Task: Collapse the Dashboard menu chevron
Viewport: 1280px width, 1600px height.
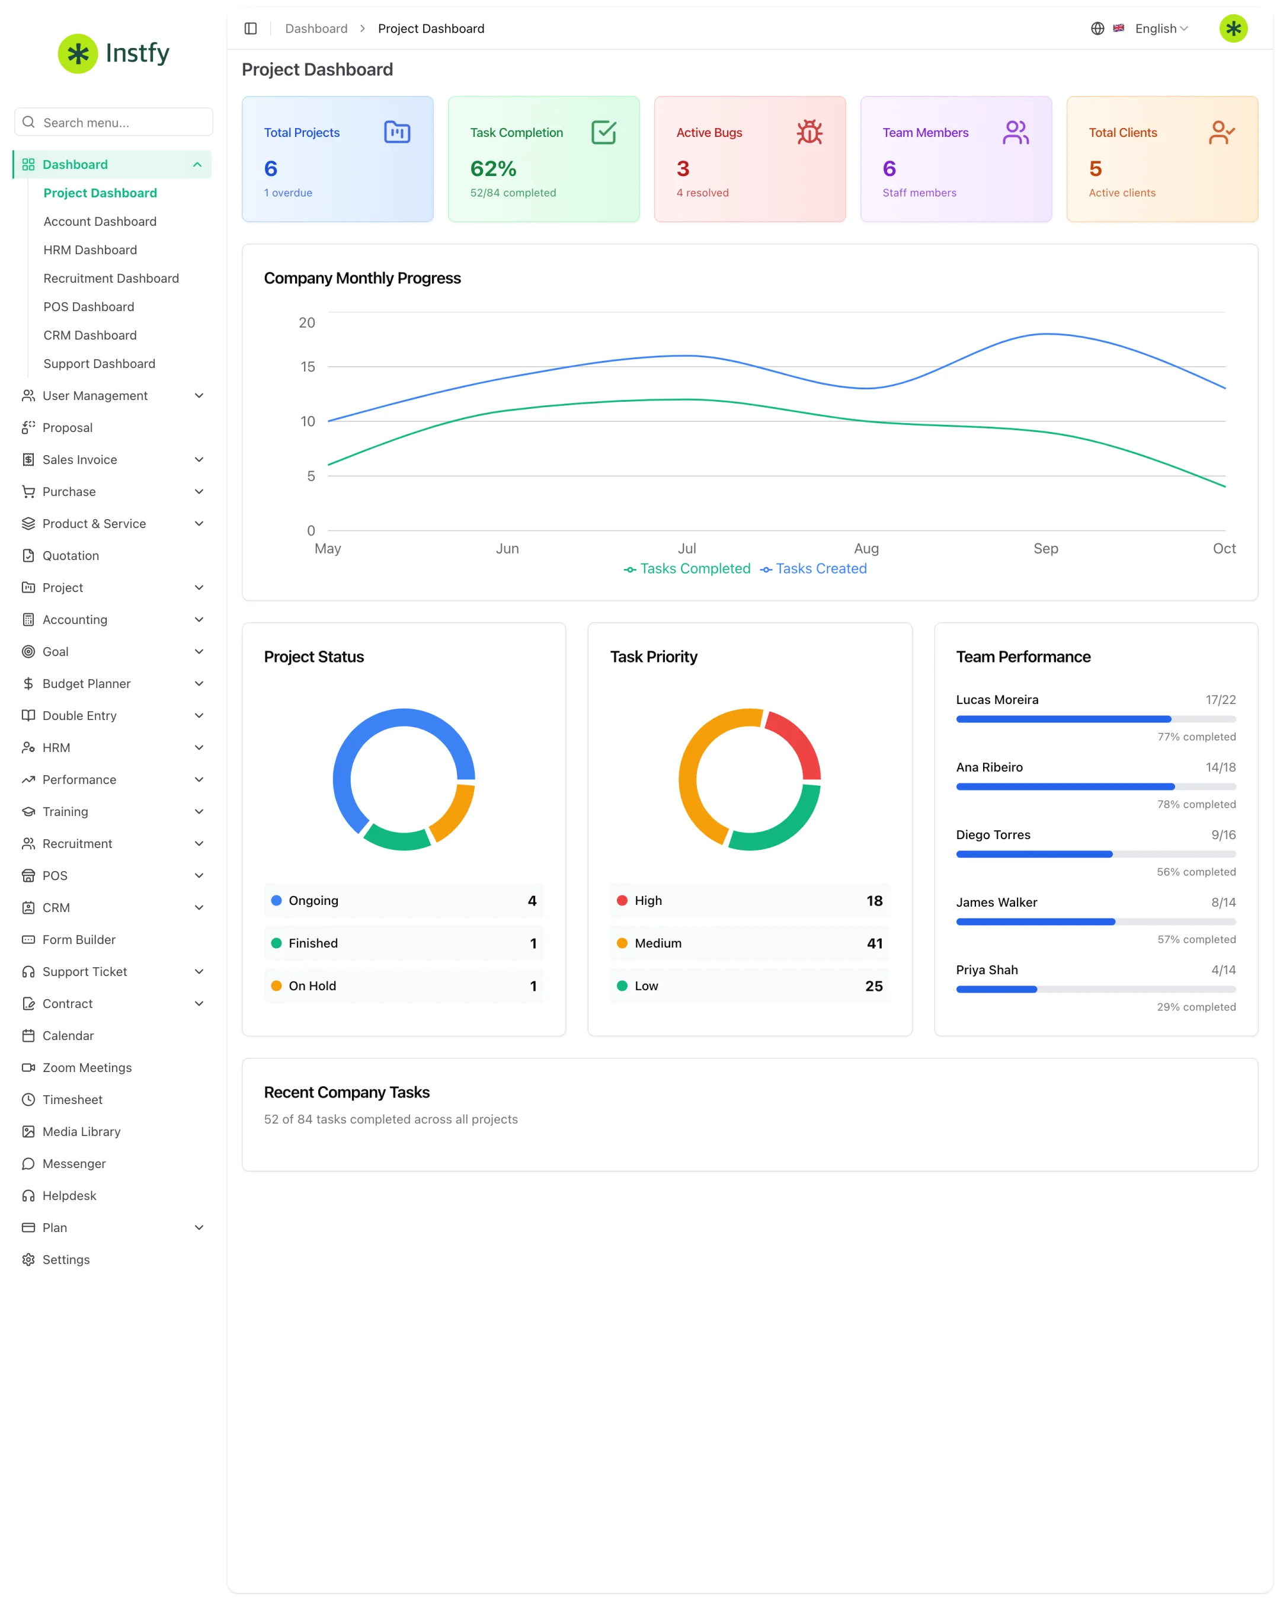Action: [x=197, y=165]
